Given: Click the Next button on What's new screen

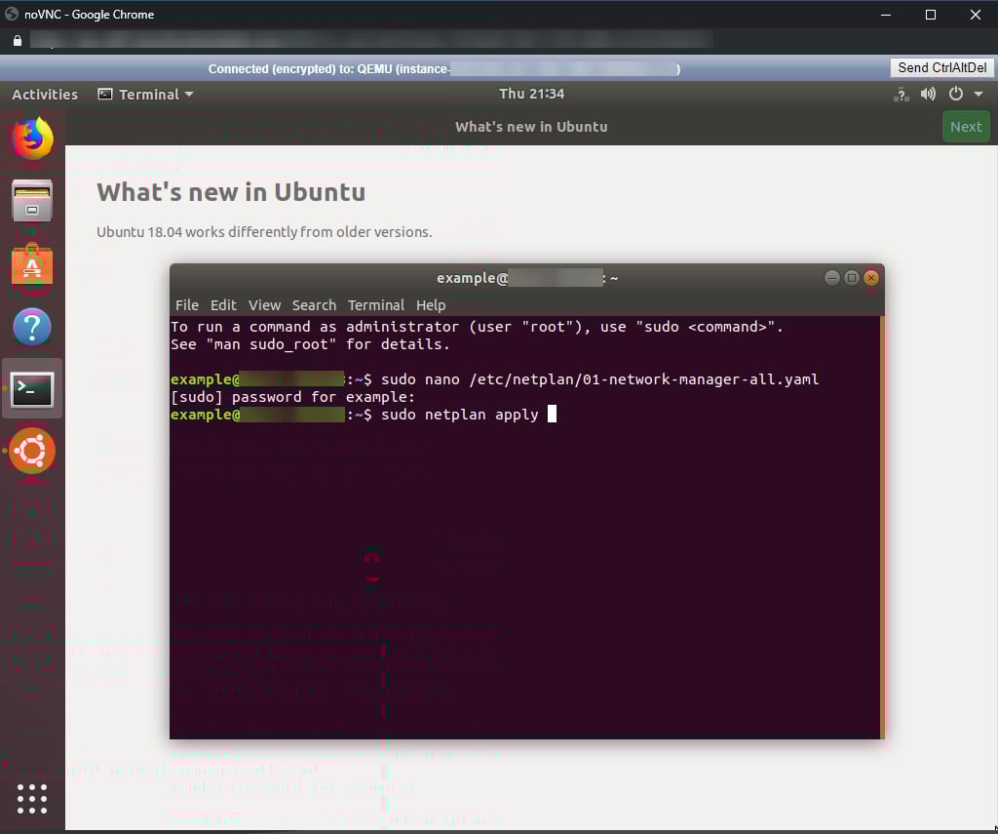Looking at the screenshot, I should pyautogui.click(x=965, y=126).
